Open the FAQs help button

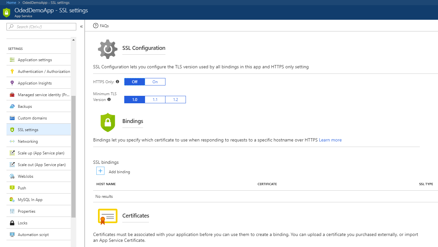(101, 26)
